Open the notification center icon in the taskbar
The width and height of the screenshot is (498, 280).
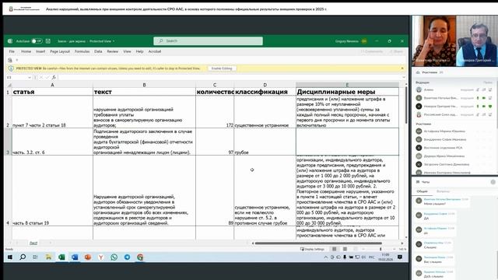pos(400,257)
